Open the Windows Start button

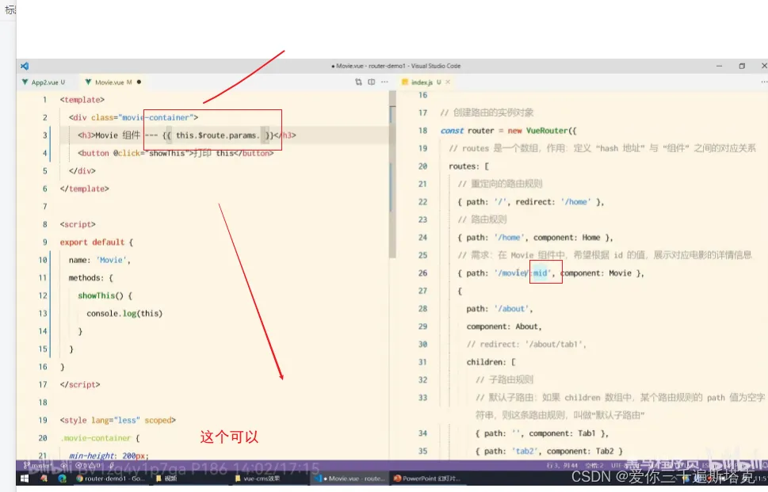pos(24,479)
